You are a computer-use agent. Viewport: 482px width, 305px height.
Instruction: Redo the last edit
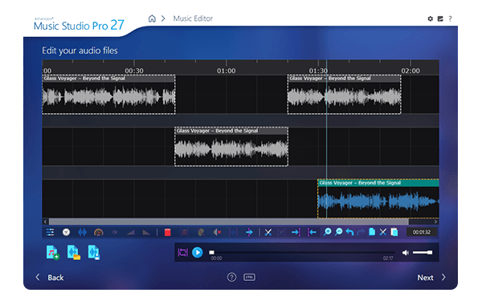(361, 232)
